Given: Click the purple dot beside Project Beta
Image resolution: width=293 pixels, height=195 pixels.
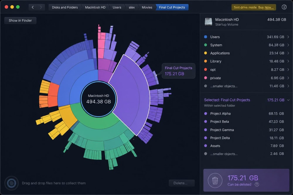Looking at the screenshot, I should point(206,122).
